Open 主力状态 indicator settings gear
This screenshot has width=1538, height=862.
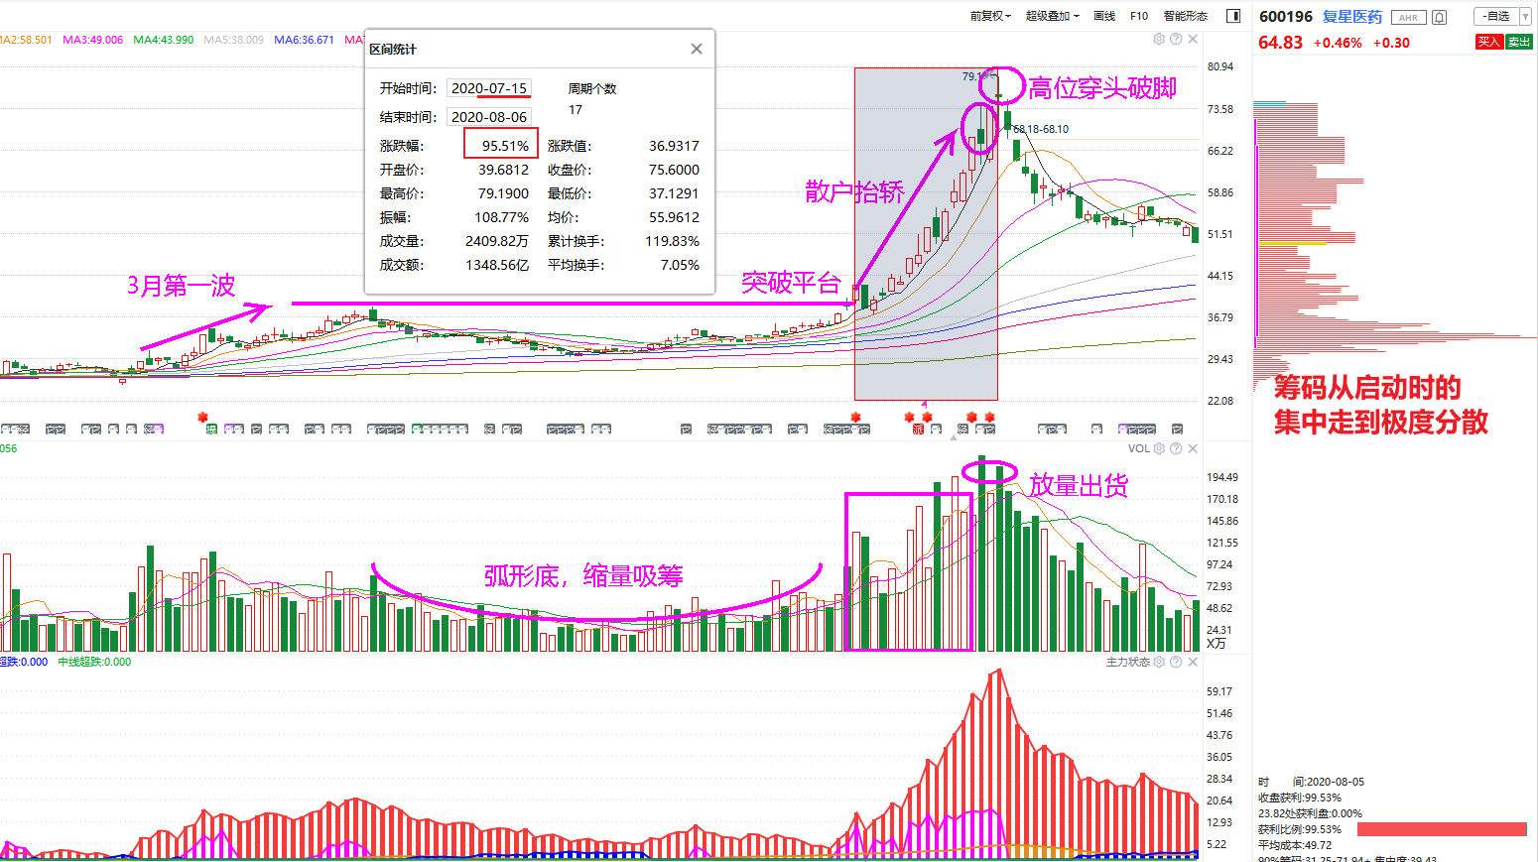click(1158, 662)
